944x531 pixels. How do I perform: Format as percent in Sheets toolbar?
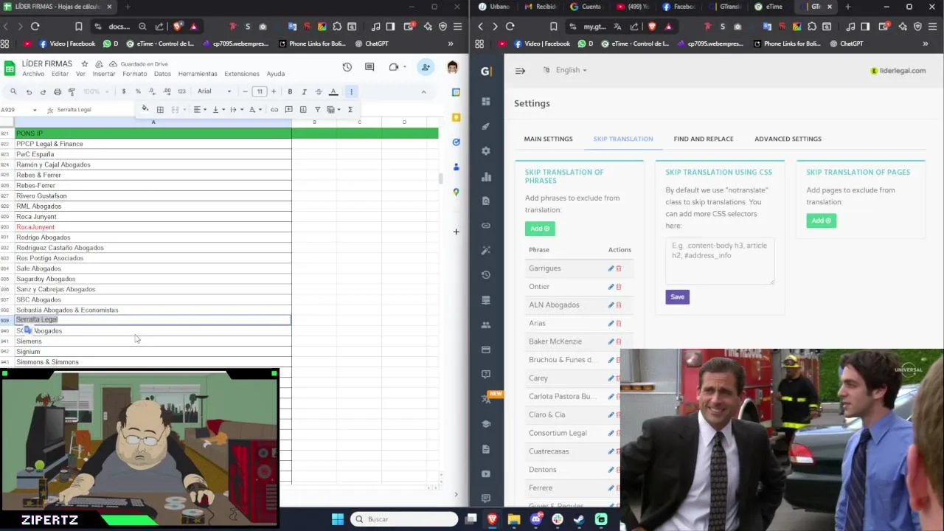point(138,91)
